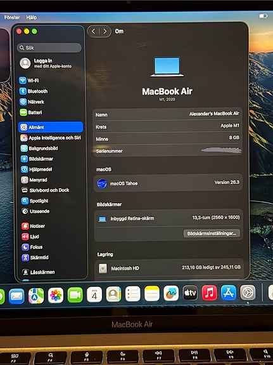273x365 pixels.
Task: Open Apple TV from the Dock
Action: tap(190, 293)
